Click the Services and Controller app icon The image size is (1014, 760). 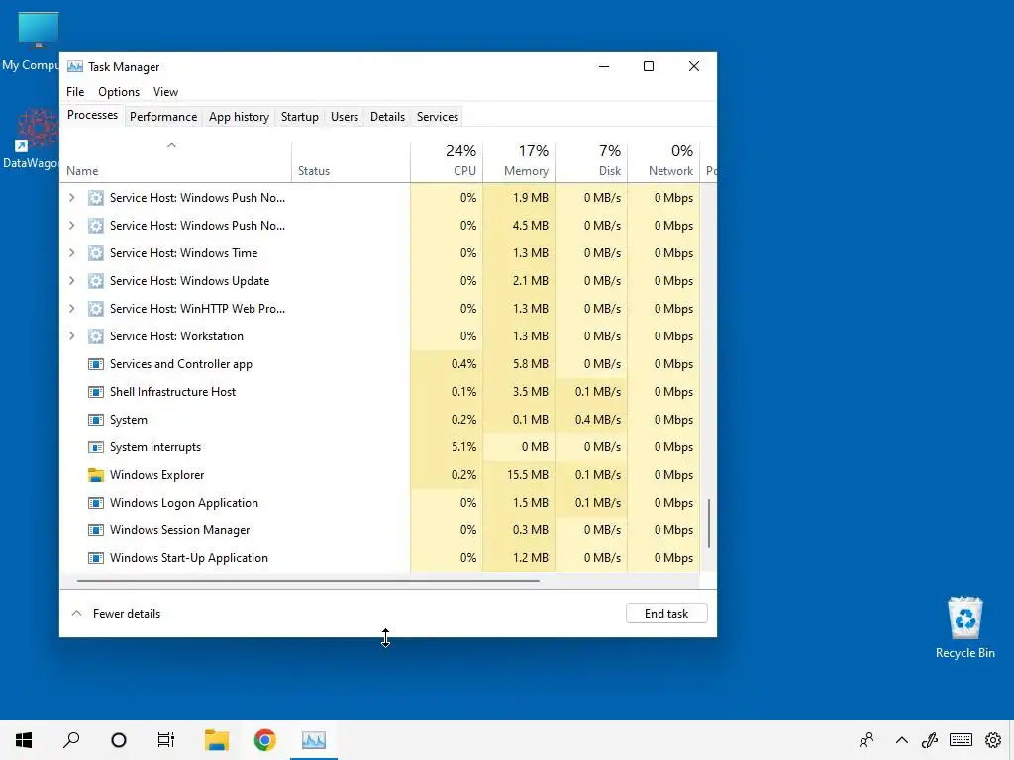(96, 364)
